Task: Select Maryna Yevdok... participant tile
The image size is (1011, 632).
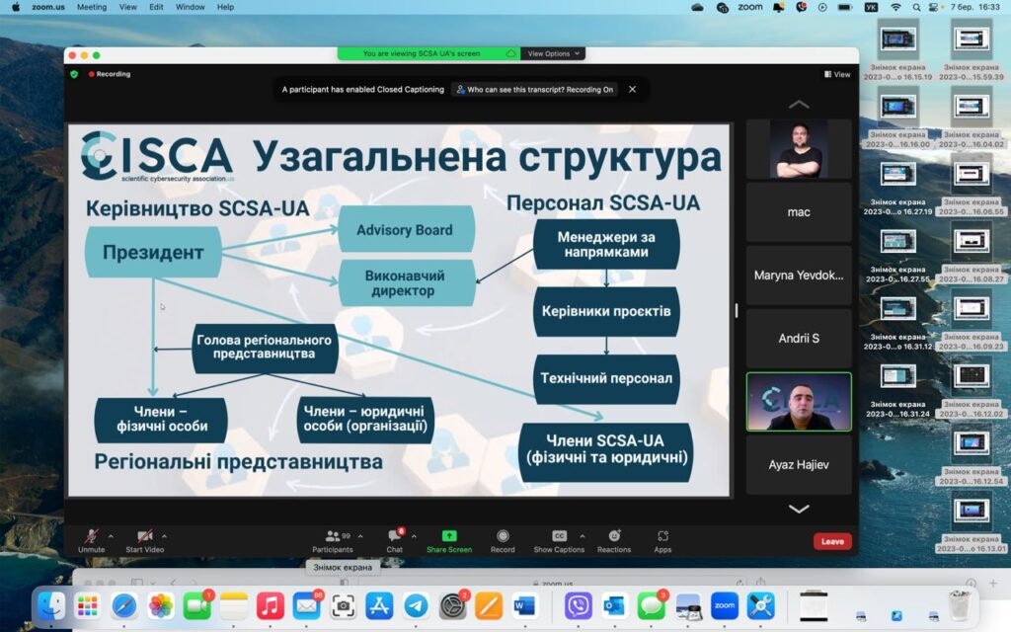Action: click(x=799, y=275)
